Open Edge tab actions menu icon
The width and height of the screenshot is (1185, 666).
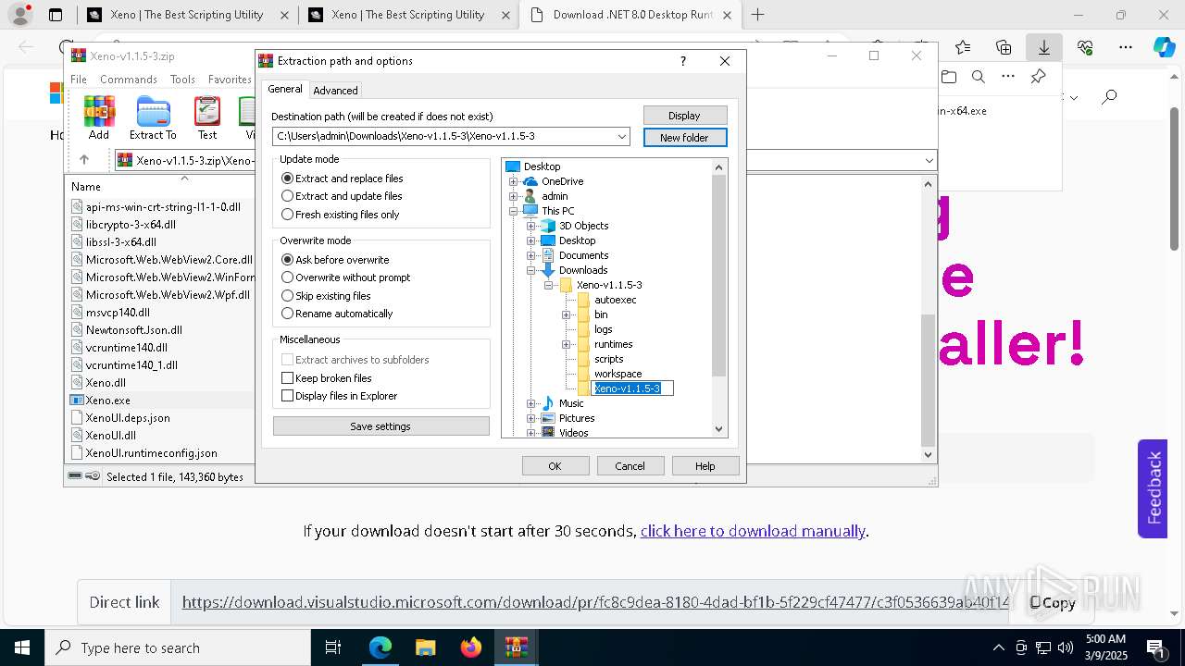(56, 15)
